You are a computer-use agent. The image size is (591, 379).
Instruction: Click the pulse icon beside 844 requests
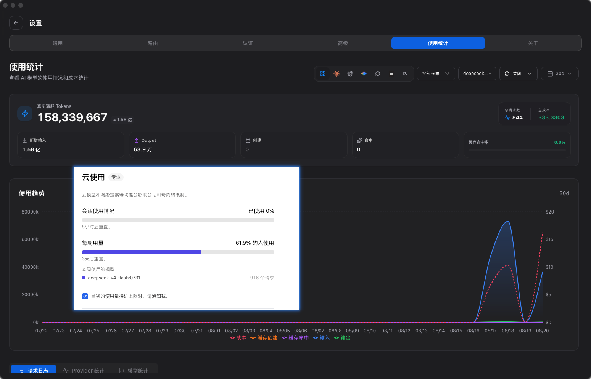click(507, 117)
